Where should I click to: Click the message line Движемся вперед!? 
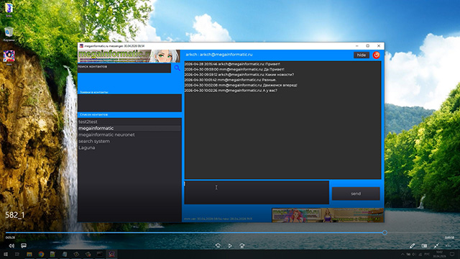pyautogui.click(x=241, y=85)
